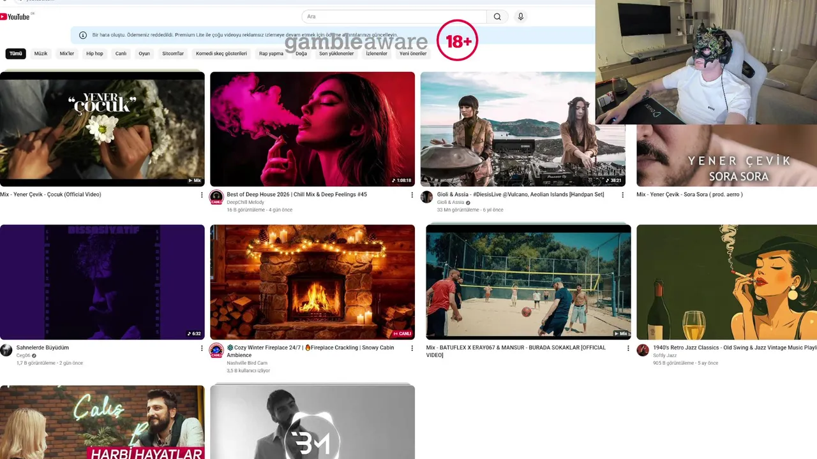Click title Best of Deep House 2026 Chill Mix
The image size is (817, 459).
pos(297,194)
